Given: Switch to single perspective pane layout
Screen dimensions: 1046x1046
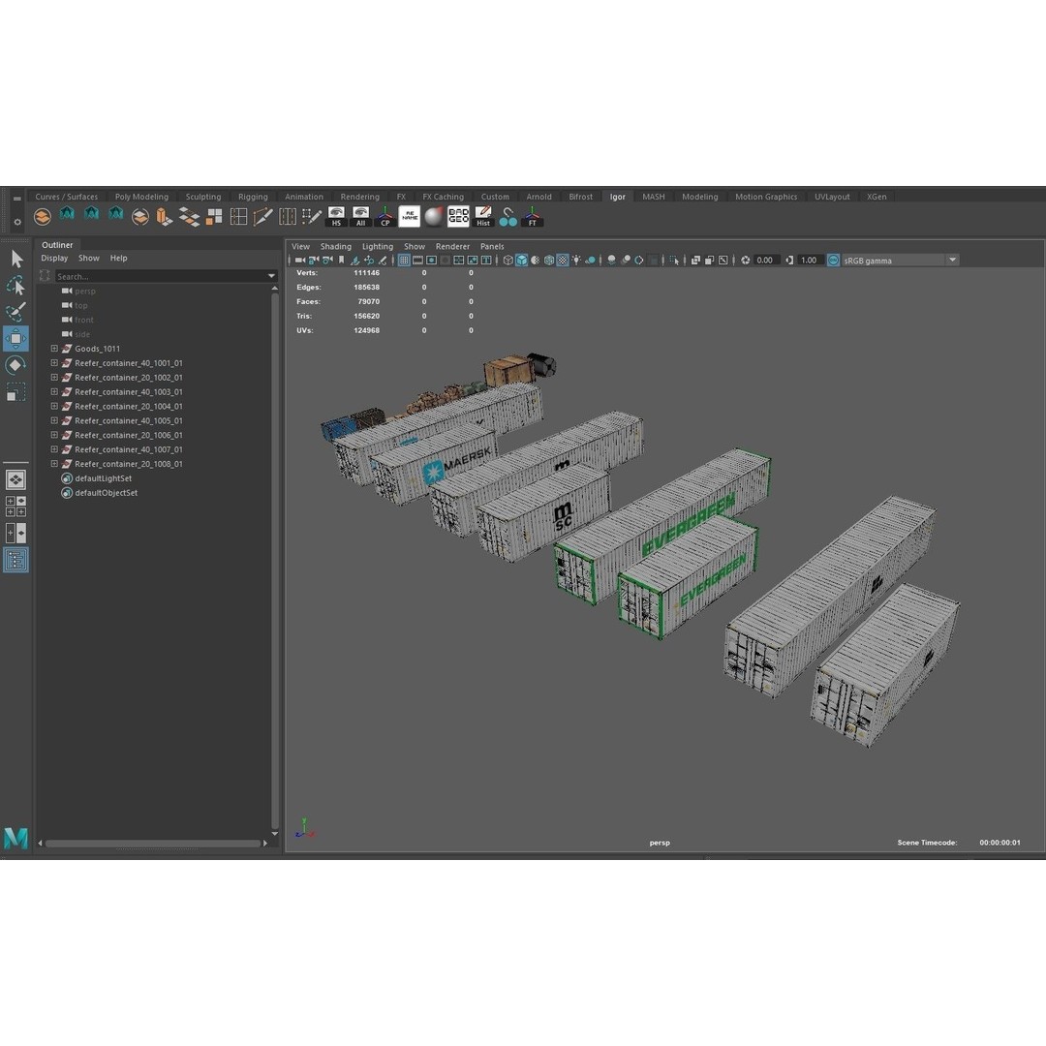Looking at the screenshot, I should (16, 479).
